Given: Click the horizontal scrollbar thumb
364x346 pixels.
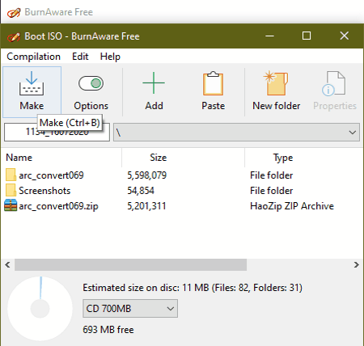Looking at the screenshot, I should 130,265.
